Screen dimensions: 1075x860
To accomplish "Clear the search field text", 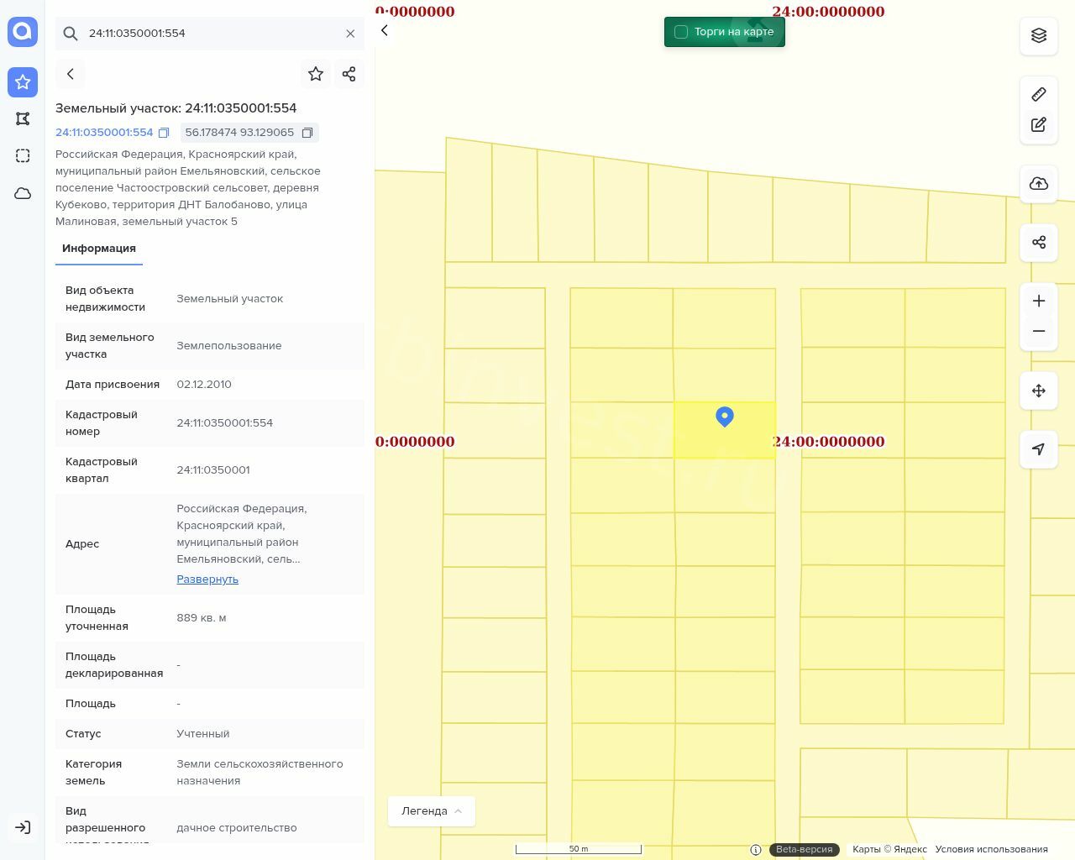I will [x=350, y=34].
